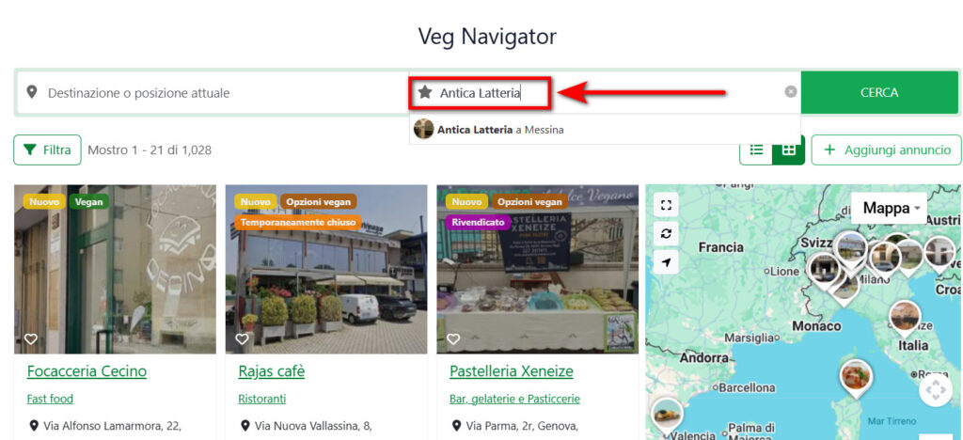Screen dimensions: 963x440
Task: Click the green CERCA search button
Action: (879, 93)
